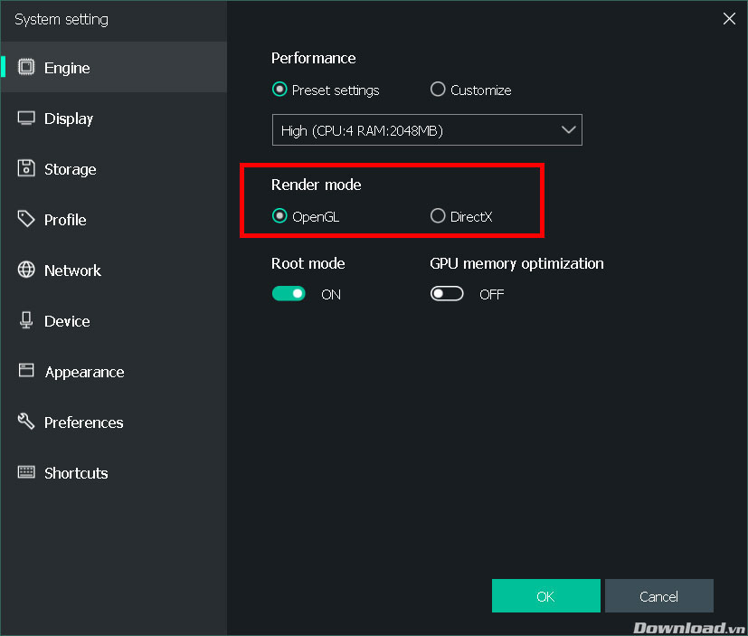Image resolution: width=748 pixels, height=636 pixels.
Task: Click the Display monitor icon
Action: tap(26, 118)
